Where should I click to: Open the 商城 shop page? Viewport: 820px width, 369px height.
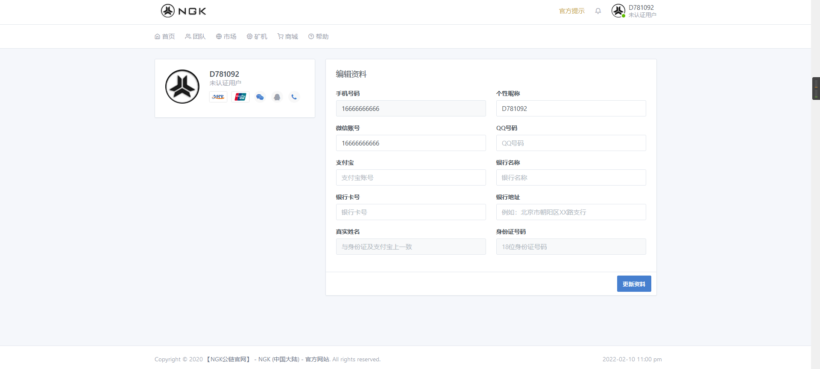tap(288, 37)
